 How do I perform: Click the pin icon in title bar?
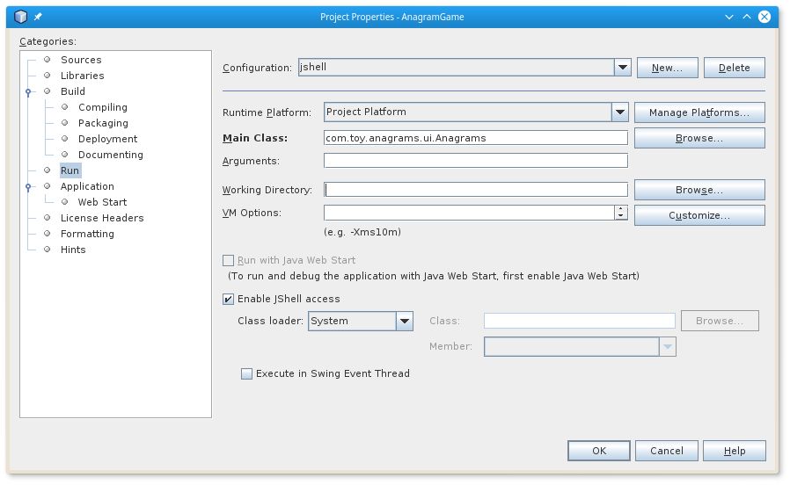tap(38, 16)
